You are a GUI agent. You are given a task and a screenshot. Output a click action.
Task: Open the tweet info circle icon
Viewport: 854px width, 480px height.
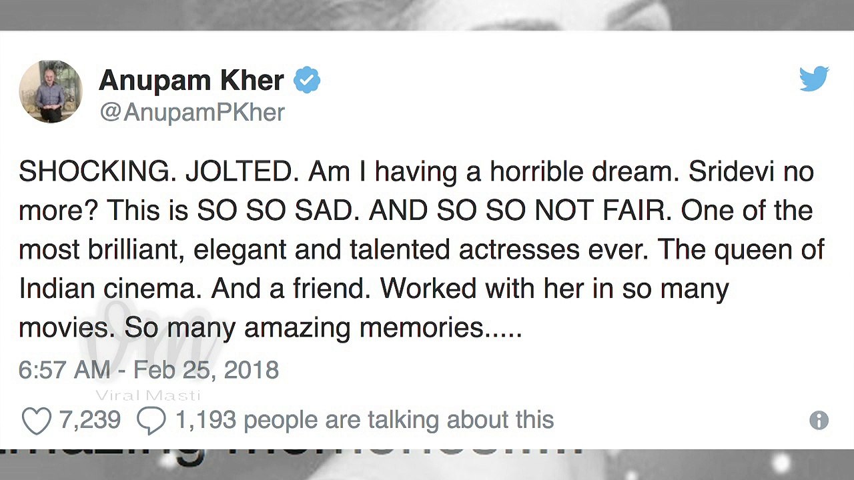coord(819,420)
